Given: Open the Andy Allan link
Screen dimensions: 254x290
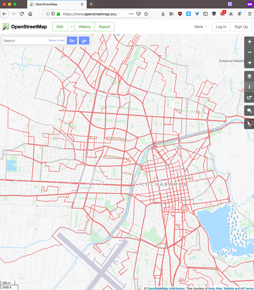Looking at the screenshot, I should click(x=215, y=288).
